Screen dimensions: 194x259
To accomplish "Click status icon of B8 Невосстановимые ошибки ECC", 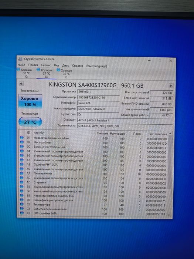I will (22, 195).
